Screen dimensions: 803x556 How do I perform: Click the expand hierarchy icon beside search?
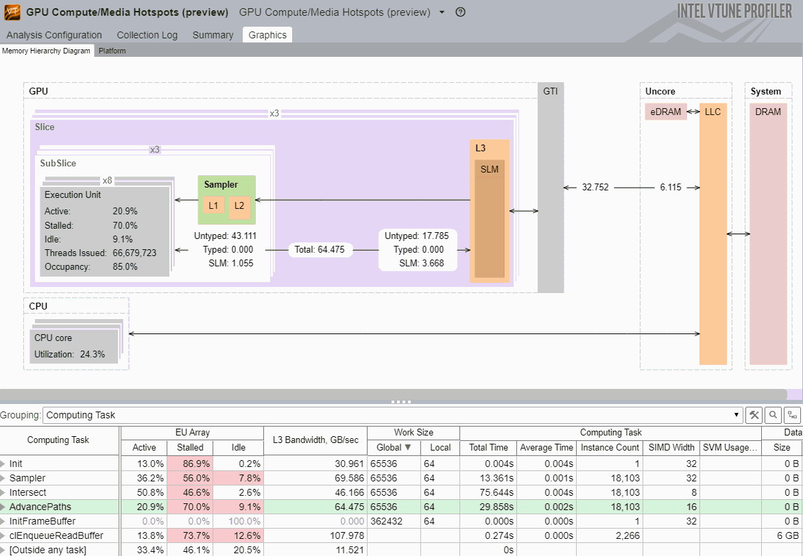pyautogui.click(x=793, y=415)
